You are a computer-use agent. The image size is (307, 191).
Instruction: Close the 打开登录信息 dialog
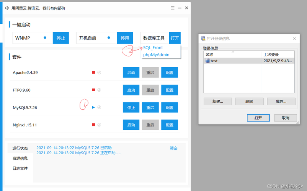[294, 38]
